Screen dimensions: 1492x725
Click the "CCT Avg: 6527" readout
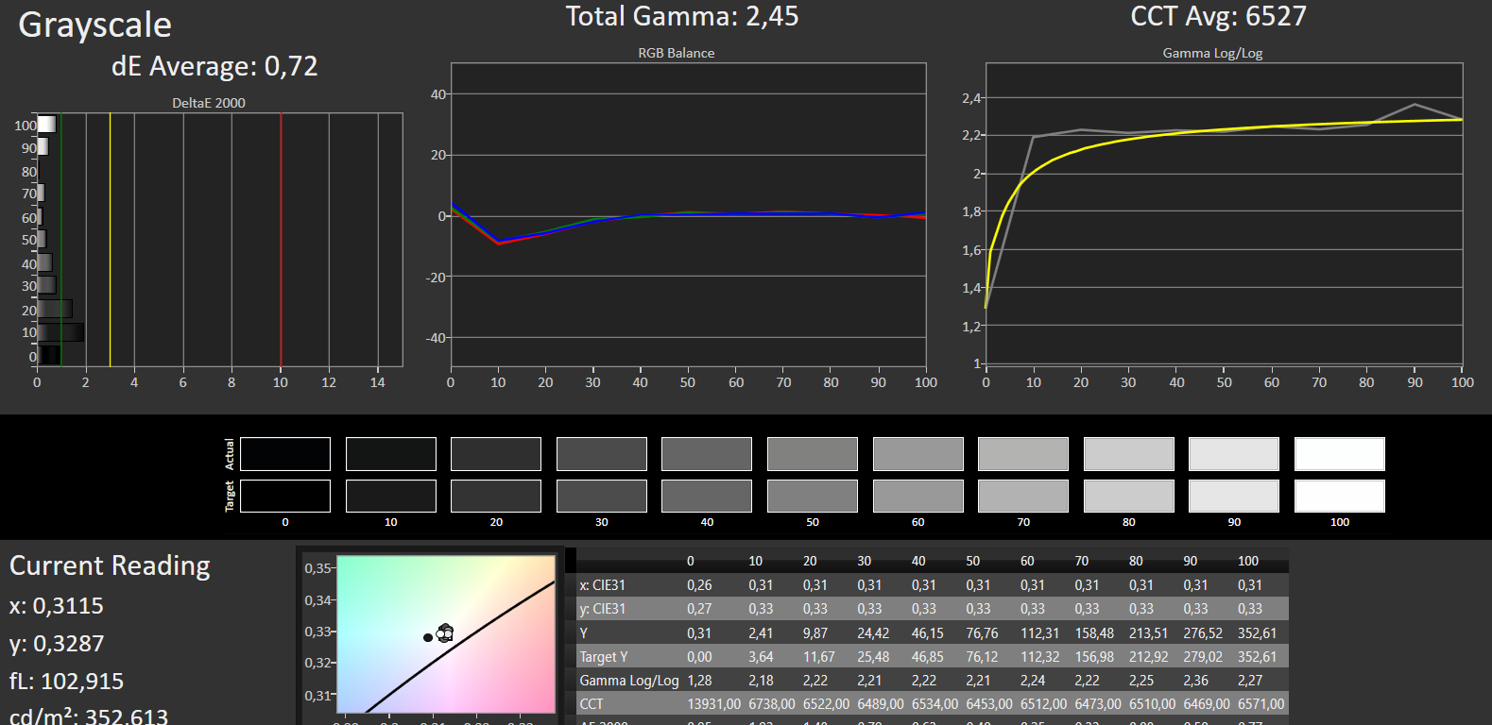pyautogui.click(x=1219, y=16)
